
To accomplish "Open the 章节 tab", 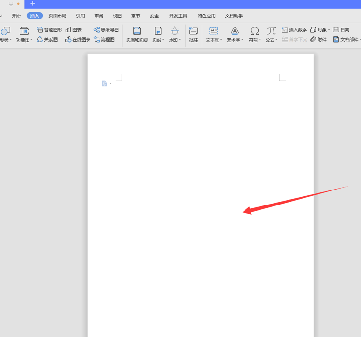I will [136, 15].
